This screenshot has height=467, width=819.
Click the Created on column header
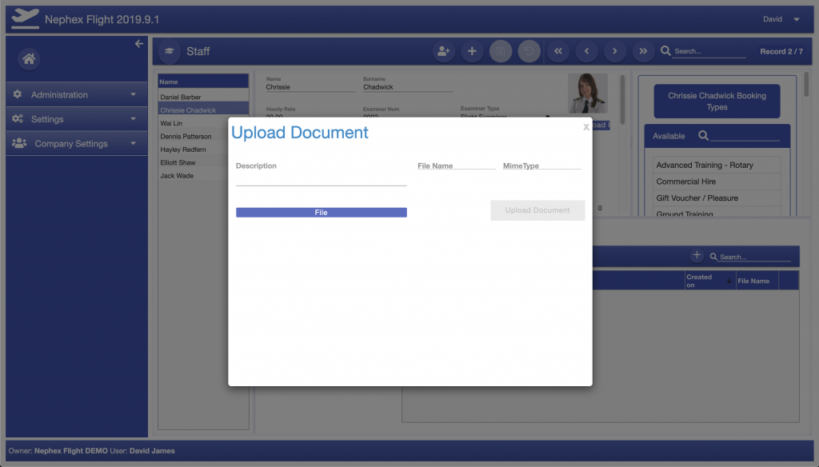(710, 281)
